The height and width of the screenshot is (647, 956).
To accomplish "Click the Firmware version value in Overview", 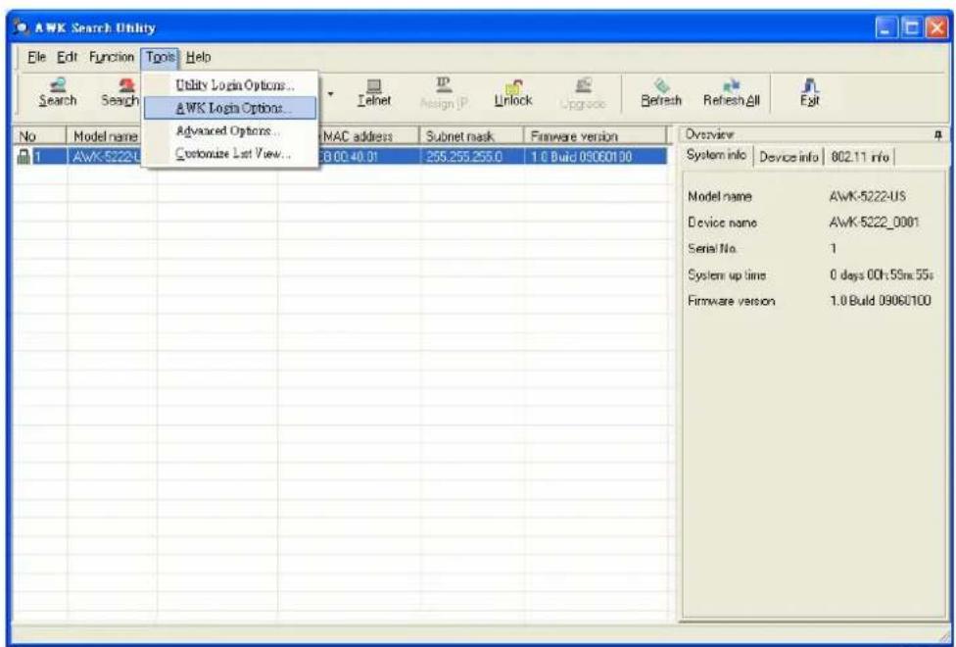I will (880, 301).
